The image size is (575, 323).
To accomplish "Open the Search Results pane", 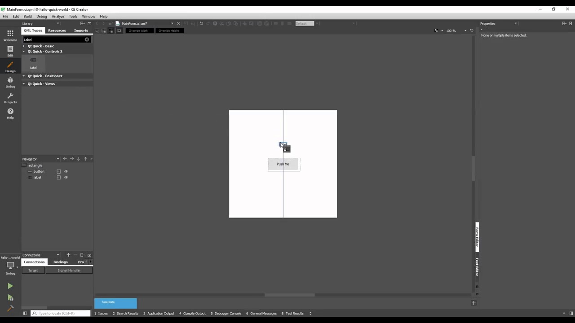I will (x=125, y=313).
